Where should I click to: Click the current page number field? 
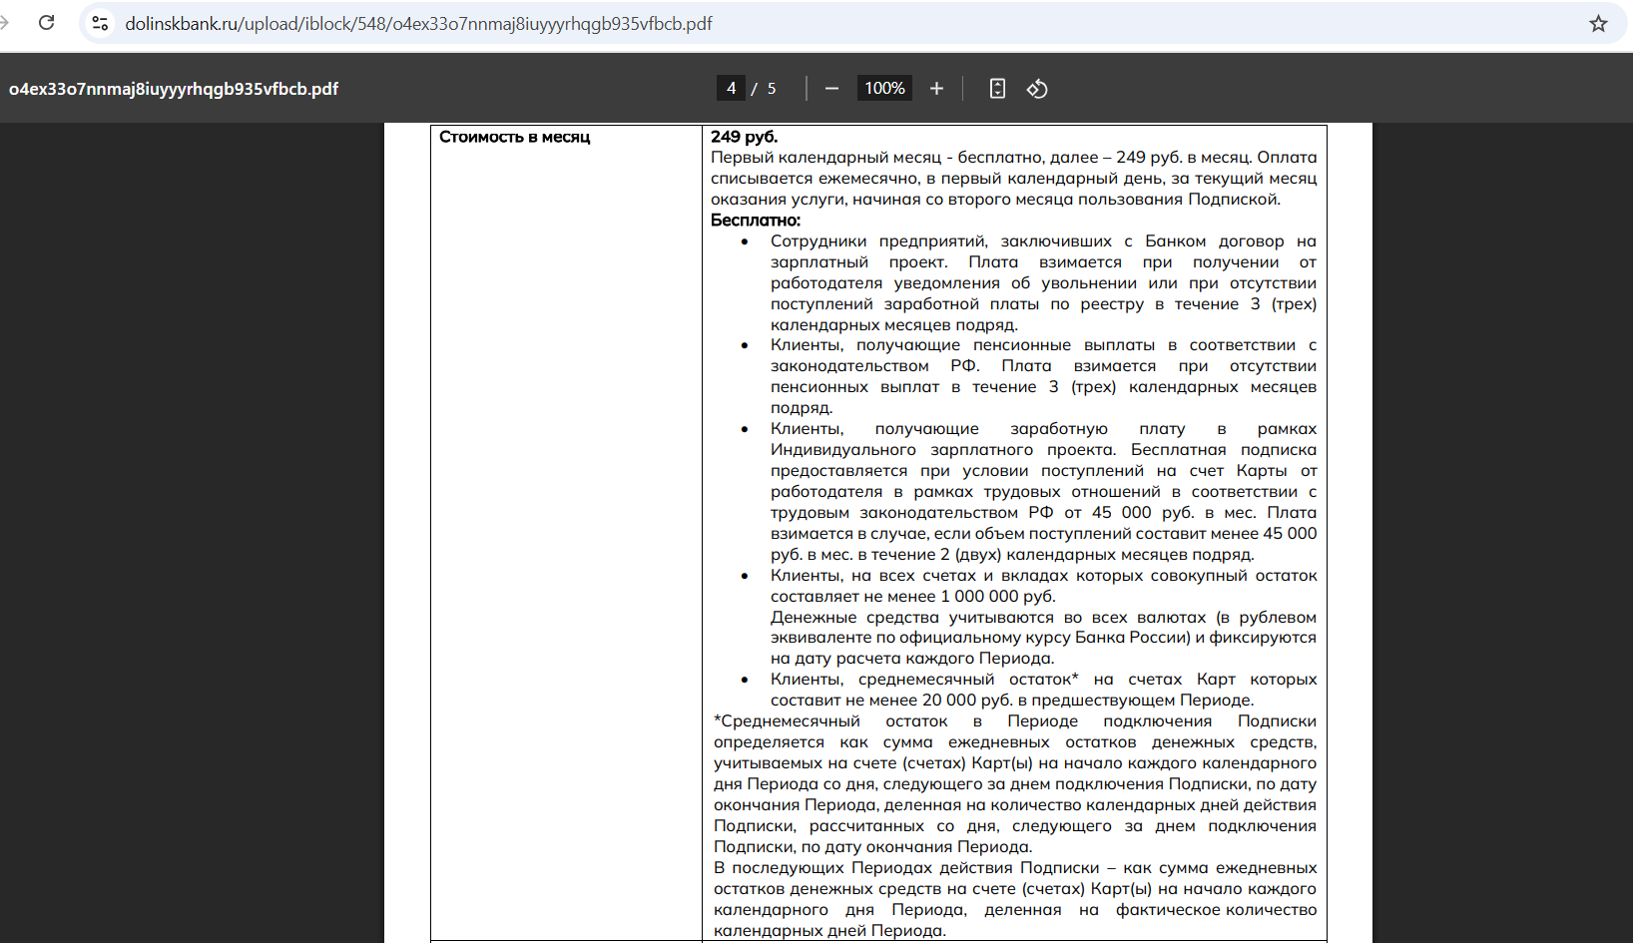click(x=731, y=89)
